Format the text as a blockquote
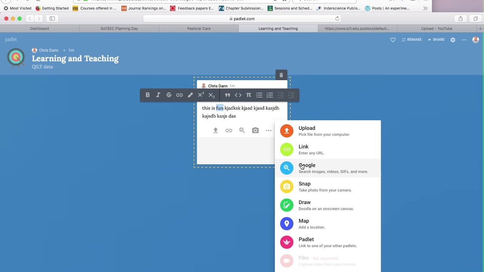484x272 pixels. 228,95
